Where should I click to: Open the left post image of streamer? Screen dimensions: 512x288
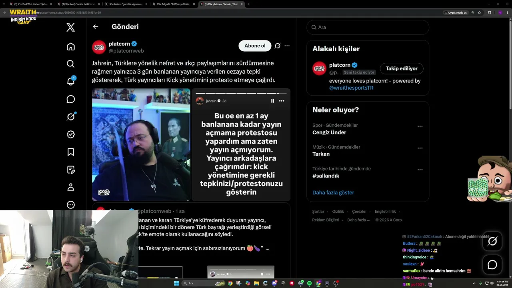[141, 144]
